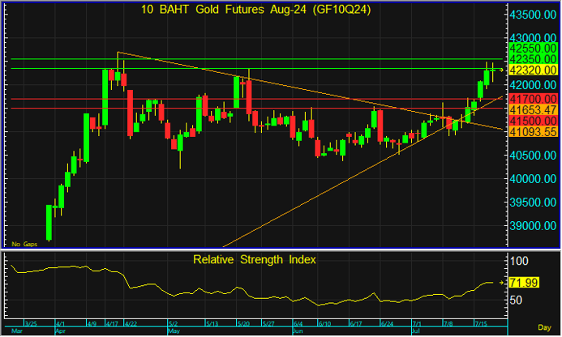Select the red 41500.00 price level label
This screenshot has height=337, width=562.
pos(532,120)
